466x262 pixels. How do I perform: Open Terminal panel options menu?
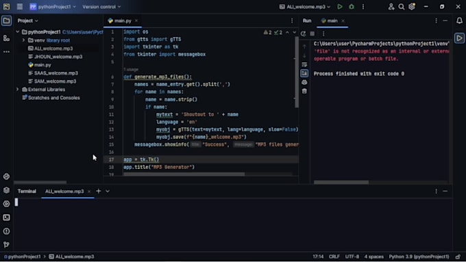click(x=436, y=191)
